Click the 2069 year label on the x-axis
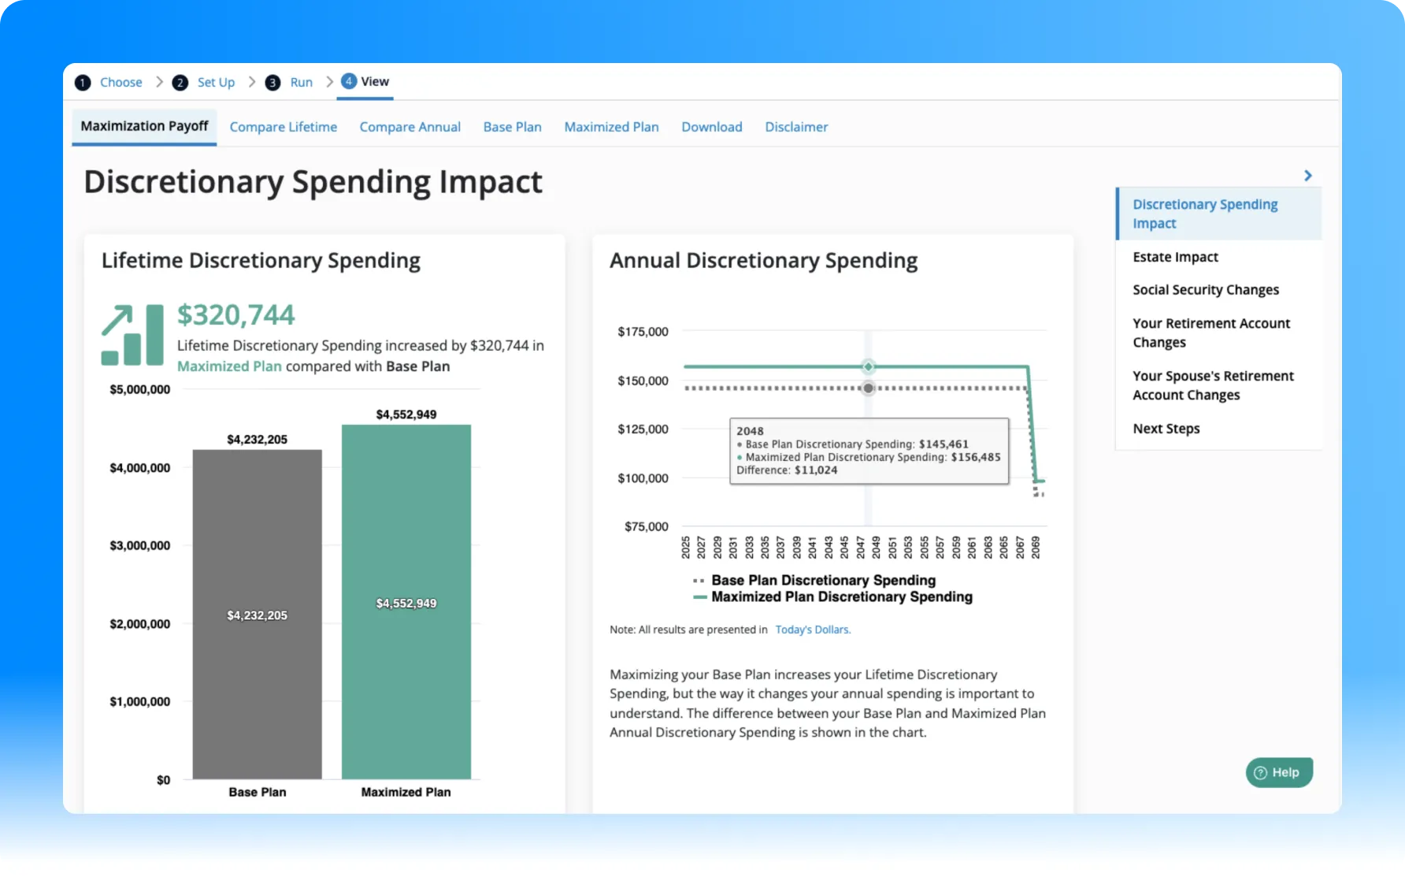1405x877 pixels. pos(1036,548)
